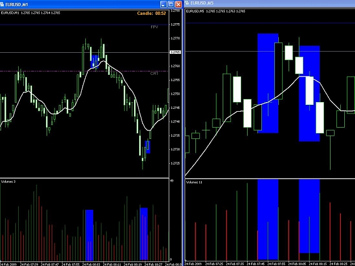355x266 pixels.
Task: Click the 49 volume scale value
Action: click(172, 181)
